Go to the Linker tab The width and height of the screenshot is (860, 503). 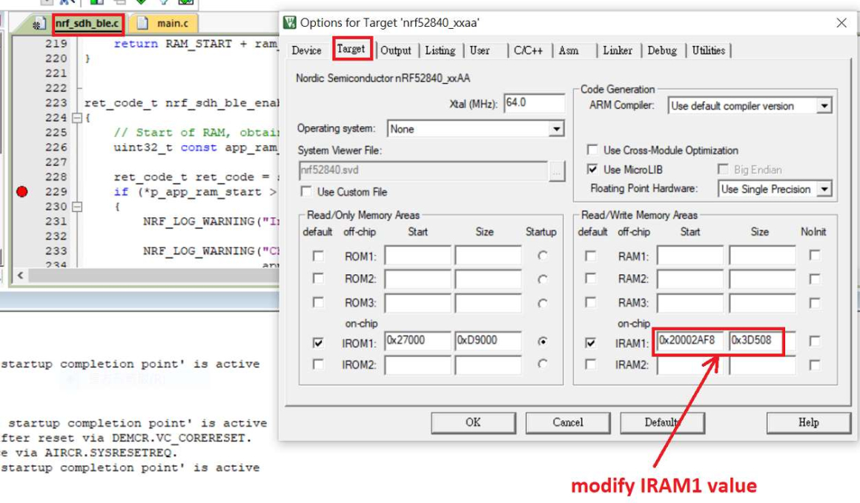(x=617, y=50)
